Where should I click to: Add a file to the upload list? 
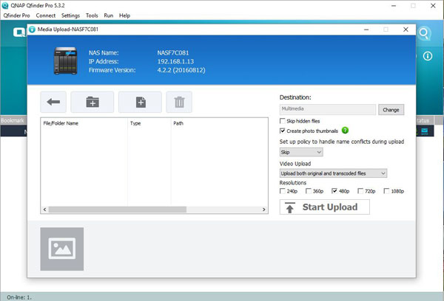click(x=140, y=102)
